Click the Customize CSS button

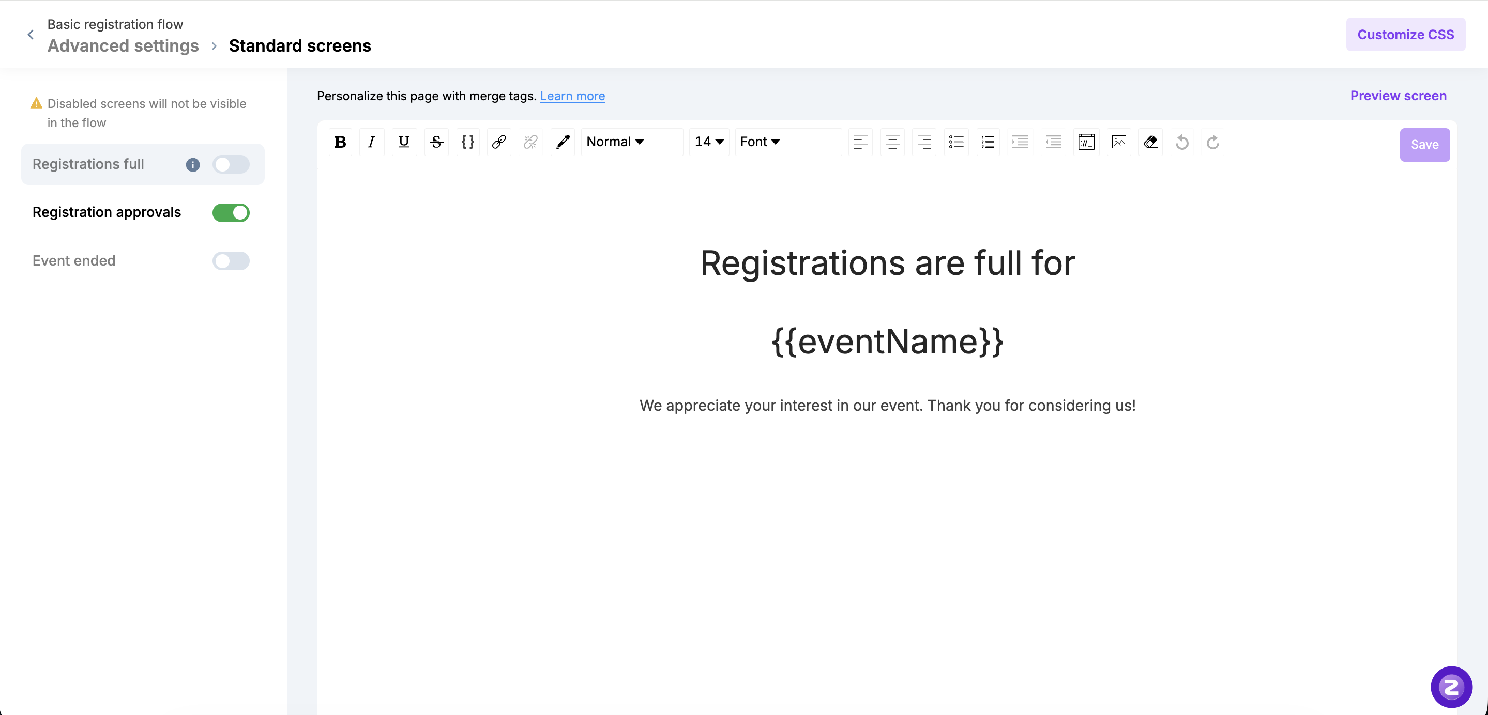coord(1405,35)
